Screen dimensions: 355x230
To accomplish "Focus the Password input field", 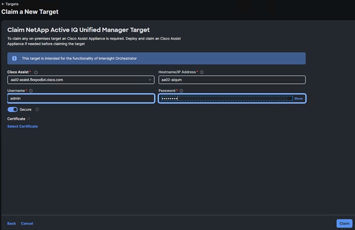I will tap(227, 98).
